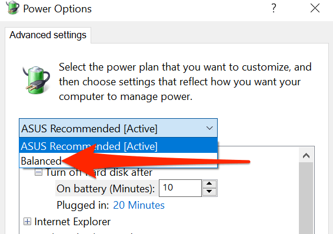Click the large green battery plug icon
The image size is (333, 234).
(x=36, y=80)
